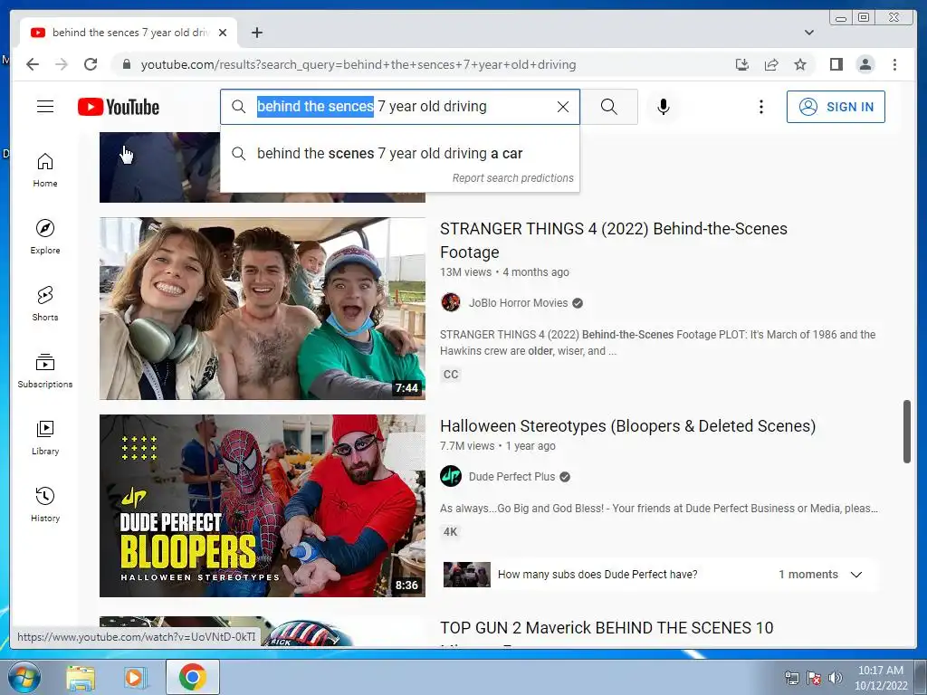The image size is (927, 695).
Task: Select suggestion 'behind the scenes 7 year old driving a car'
Action: (399, 154)
